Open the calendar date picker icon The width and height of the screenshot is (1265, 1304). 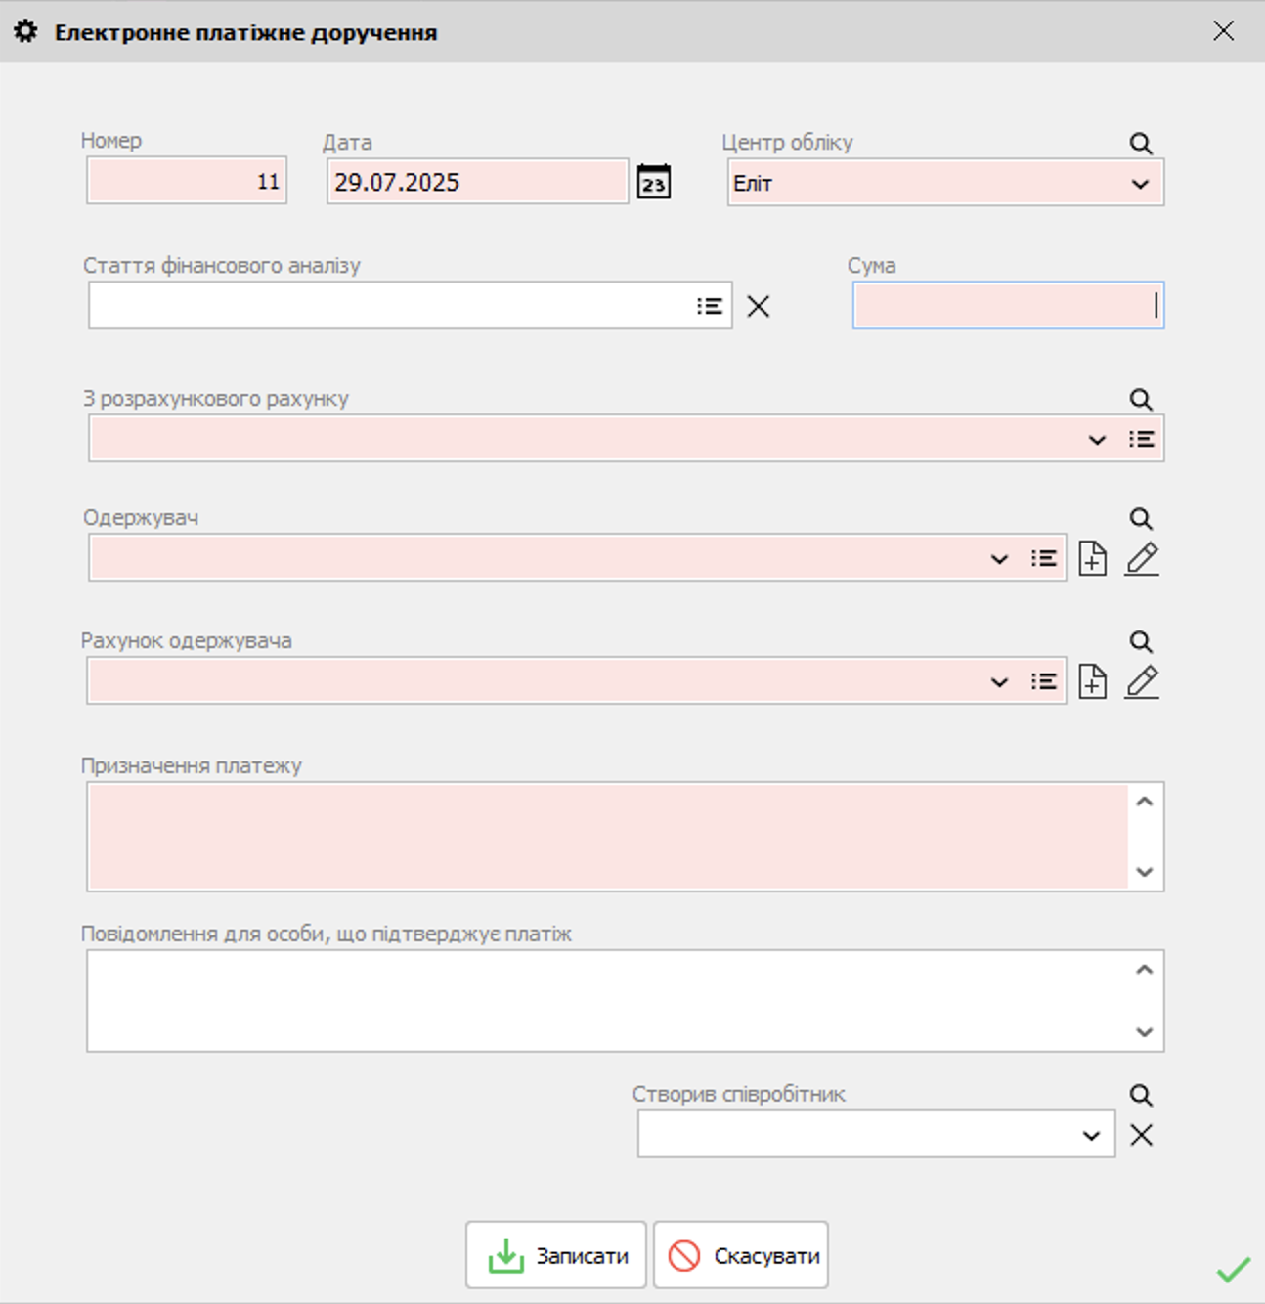(x=653, y=182)
